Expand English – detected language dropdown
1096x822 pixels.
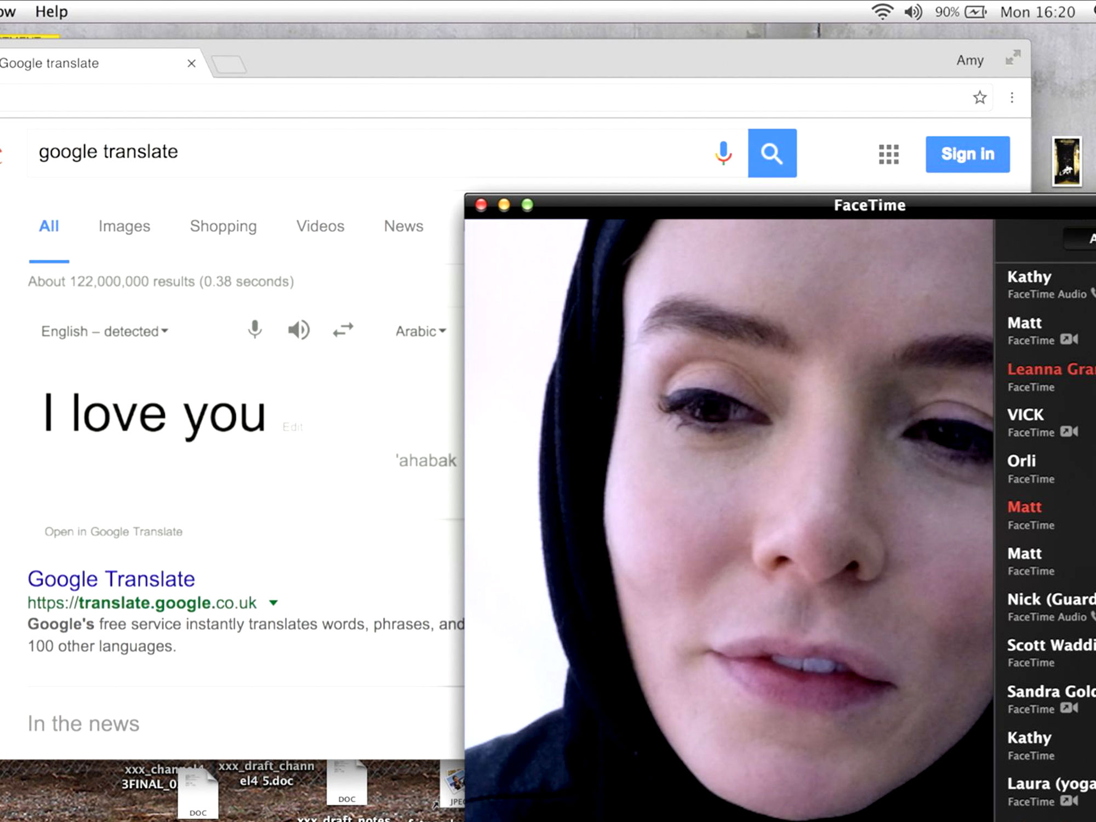(105, 332)
